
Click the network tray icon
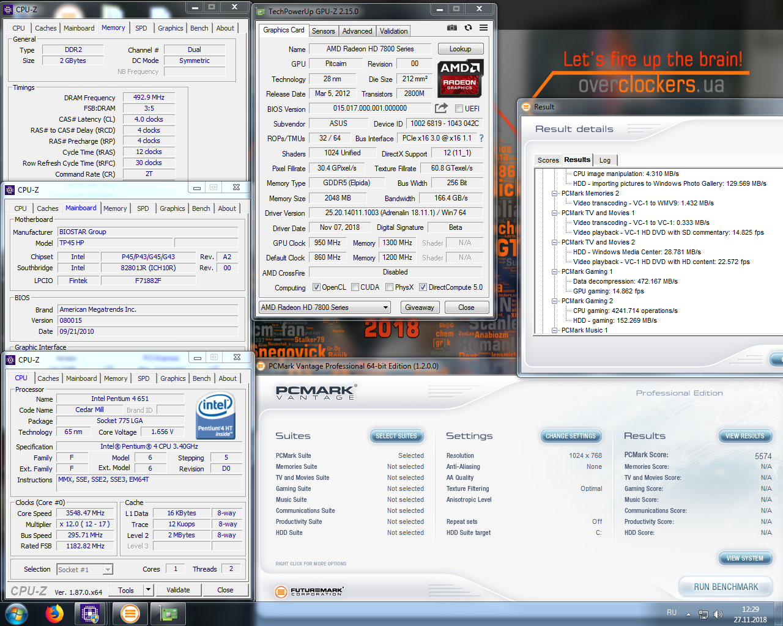(703, 614)
